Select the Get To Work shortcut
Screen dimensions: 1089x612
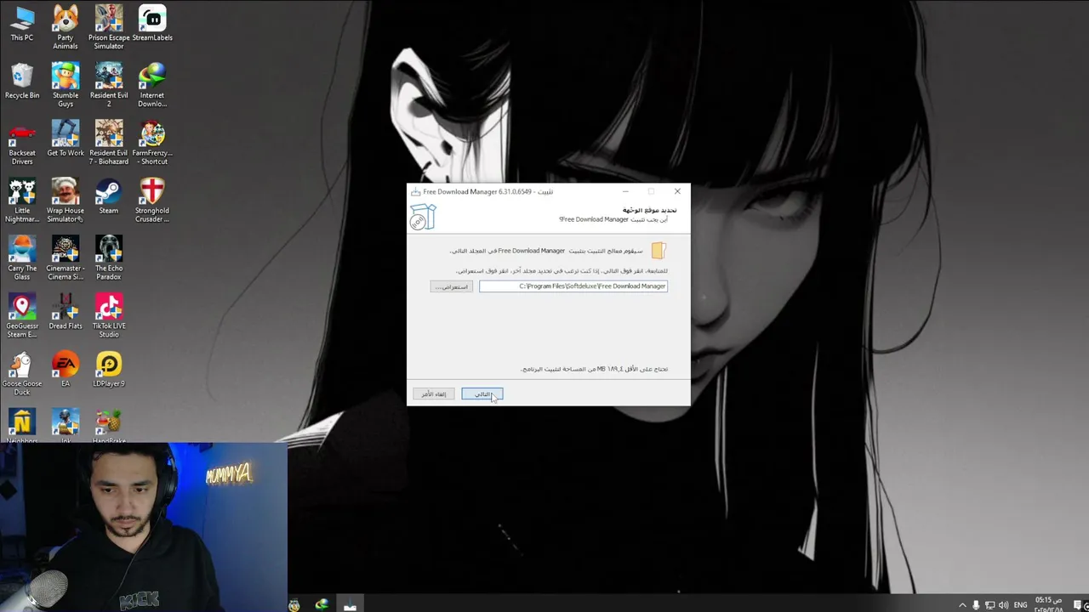pyautogui.click(x=66, y=139)
